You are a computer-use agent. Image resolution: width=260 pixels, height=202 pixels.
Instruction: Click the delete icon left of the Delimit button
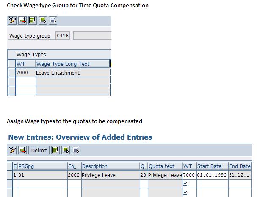point(22,150)
